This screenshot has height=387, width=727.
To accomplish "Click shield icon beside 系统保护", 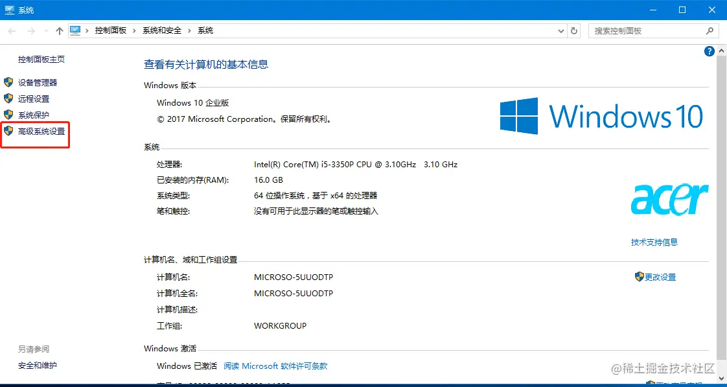I will point(8,115).
